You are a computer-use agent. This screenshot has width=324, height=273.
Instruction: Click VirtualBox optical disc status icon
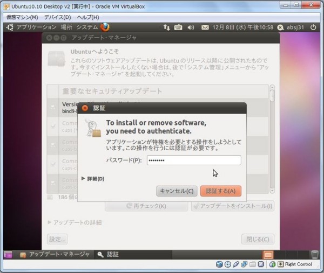[x=228, y=264]
